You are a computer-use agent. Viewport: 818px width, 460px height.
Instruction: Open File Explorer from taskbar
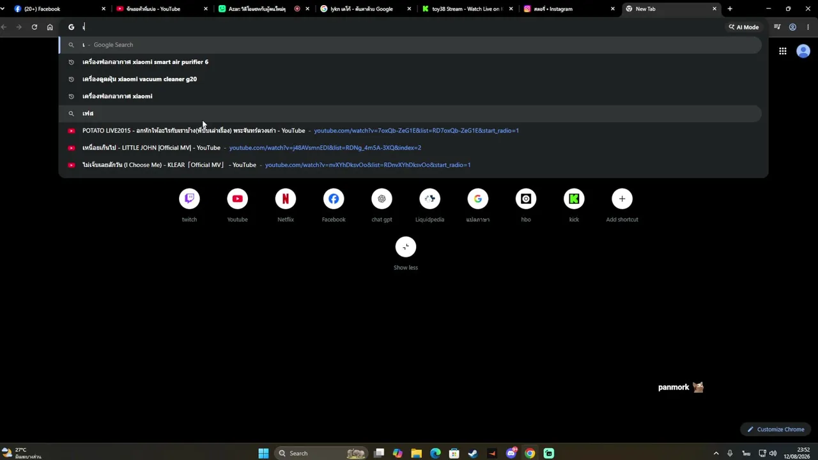(417, 454)
